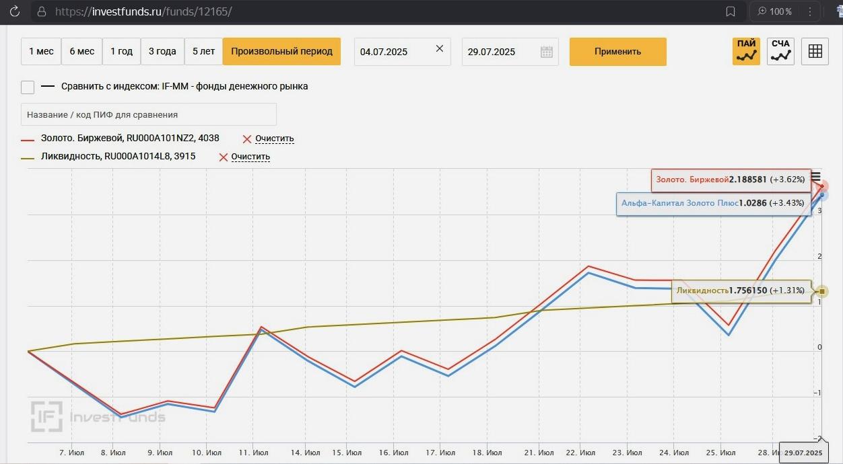Switch the chart to СЧА mode
Viewport: 843px width, 464px height.
tap(780, 51)
